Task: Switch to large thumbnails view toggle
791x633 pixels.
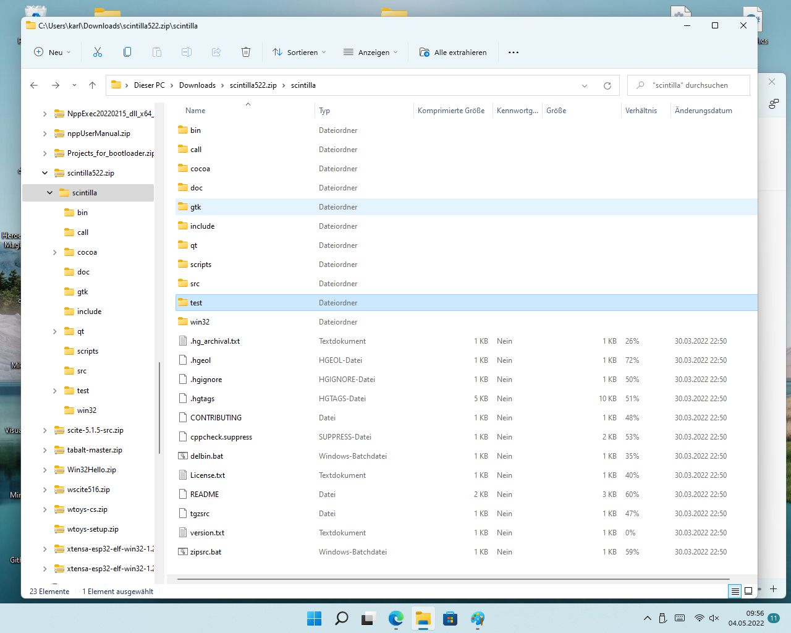Action: pyautogui.click(x=748, y=591)
